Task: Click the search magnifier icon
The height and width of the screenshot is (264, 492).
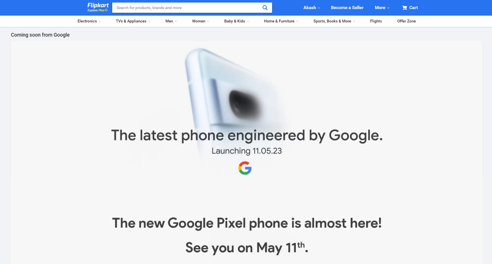Action: click(x=265, y=8)
